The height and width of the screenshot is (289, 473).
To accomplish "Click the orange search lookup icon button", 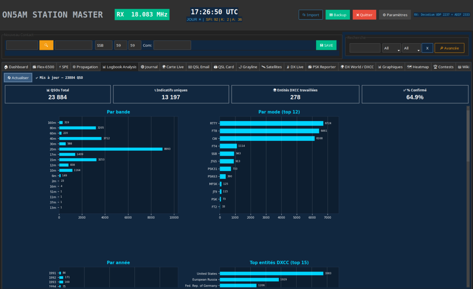I will pos(46,45).
